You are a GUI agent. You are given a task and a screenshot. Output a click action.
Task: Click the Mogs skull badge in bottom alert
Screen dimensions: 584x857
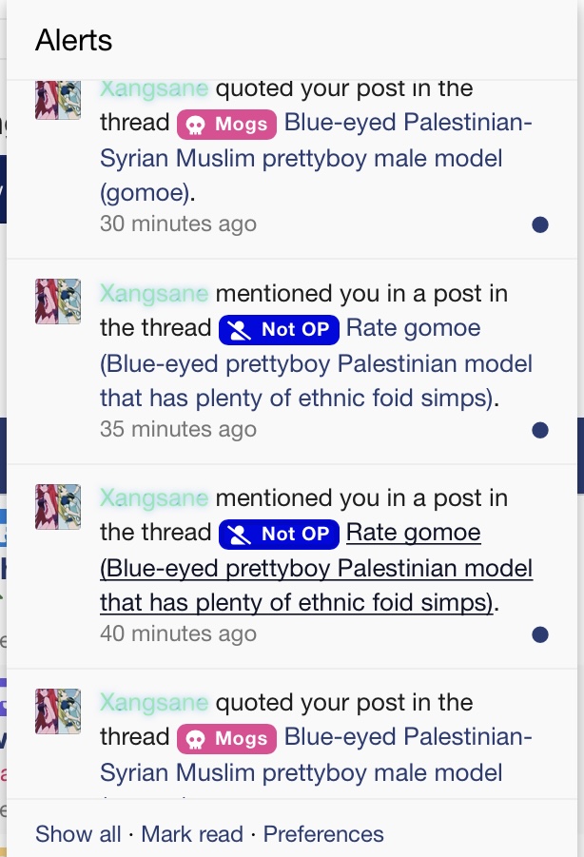[x=226, y=738]
